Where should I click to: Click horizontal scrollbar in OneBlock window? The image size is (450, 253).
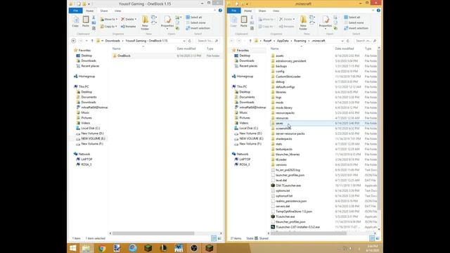point(153,233)
